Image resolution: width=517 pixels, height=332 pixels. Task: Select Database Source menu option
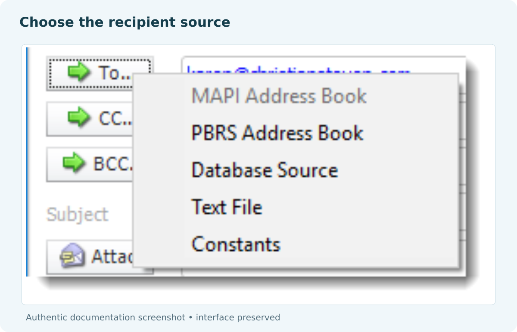[296, 170]
